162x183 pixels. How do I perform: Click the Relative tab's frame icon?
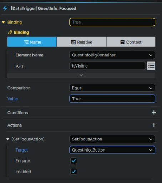73,42
